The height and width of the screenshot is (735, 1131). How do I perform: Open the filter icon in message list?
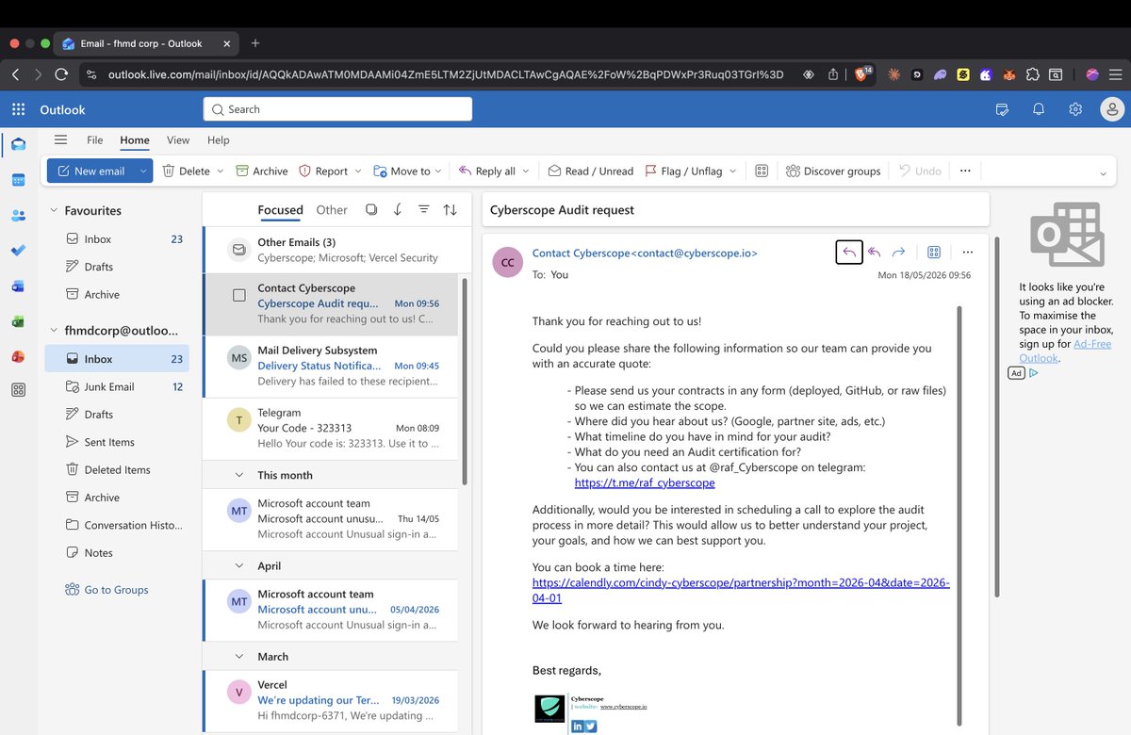pyautogui.click(x=424, y=209)
